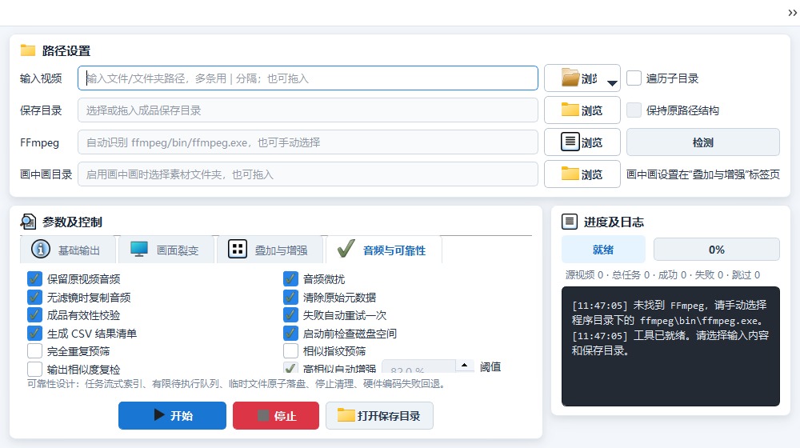Focus the 保存目录 path input field
This screenshot has width=800, height=448.
coord(308,110)
